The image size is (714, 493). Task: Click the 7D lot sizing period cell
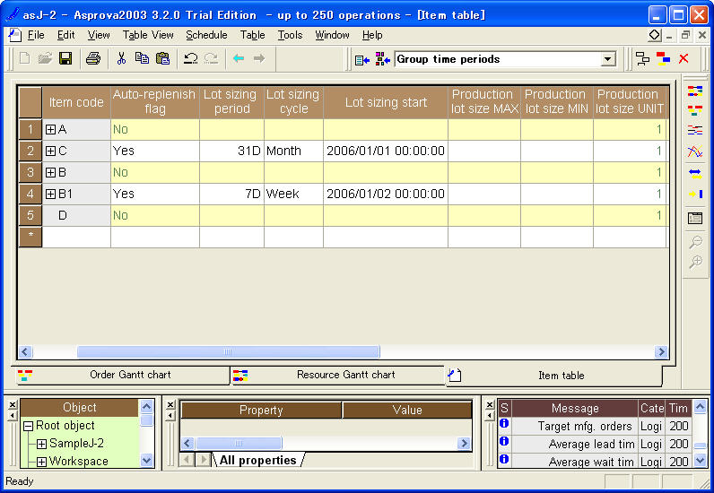[231, 195]
